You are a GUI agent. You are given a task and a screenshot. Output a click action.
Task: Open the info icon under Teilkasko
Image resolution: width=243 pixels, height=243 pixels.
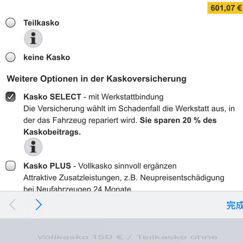[x=33, y=38]
